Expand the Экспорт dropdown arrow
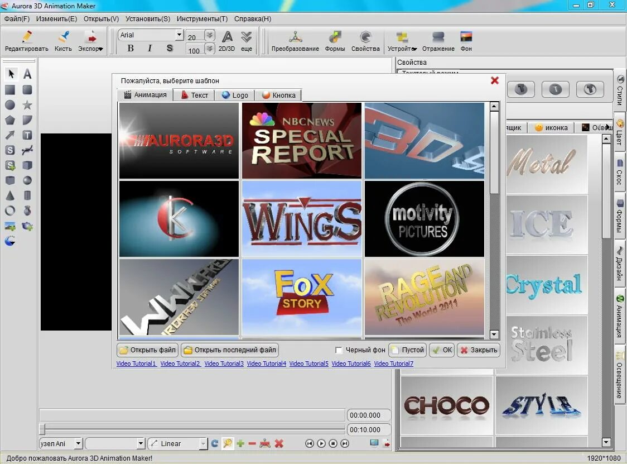 (x=101, y=49)
